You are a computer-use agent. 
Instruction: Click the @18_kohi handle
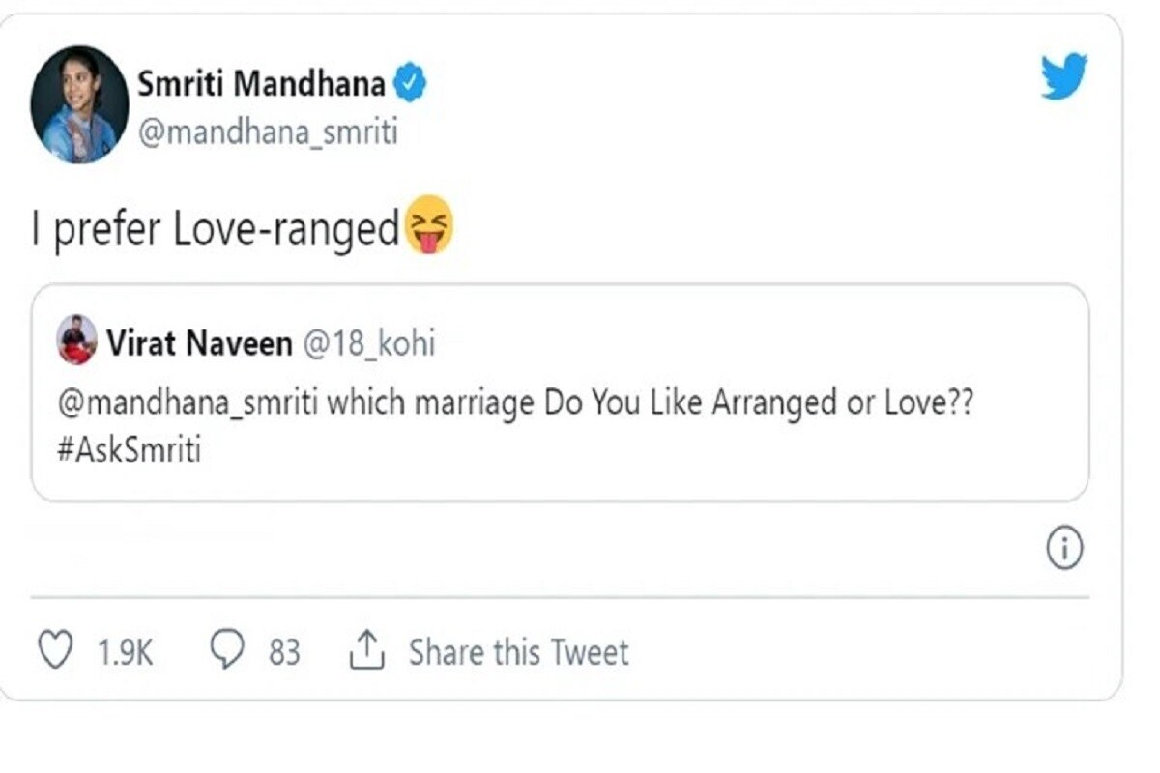(x=369, y=343)
